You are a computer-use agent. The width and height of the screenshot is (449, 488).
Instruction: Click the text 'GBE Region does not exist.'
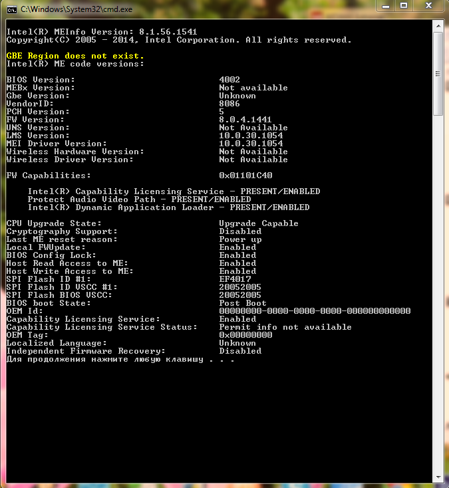coord(75,56)
